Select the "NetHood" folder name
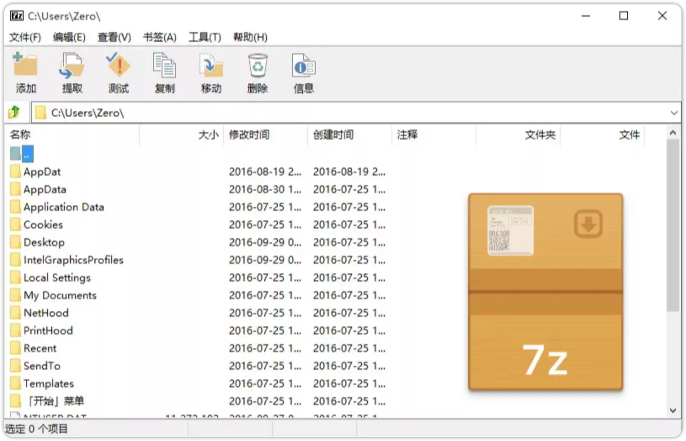This screenshot has height=441, width=686. pos(46,313)
